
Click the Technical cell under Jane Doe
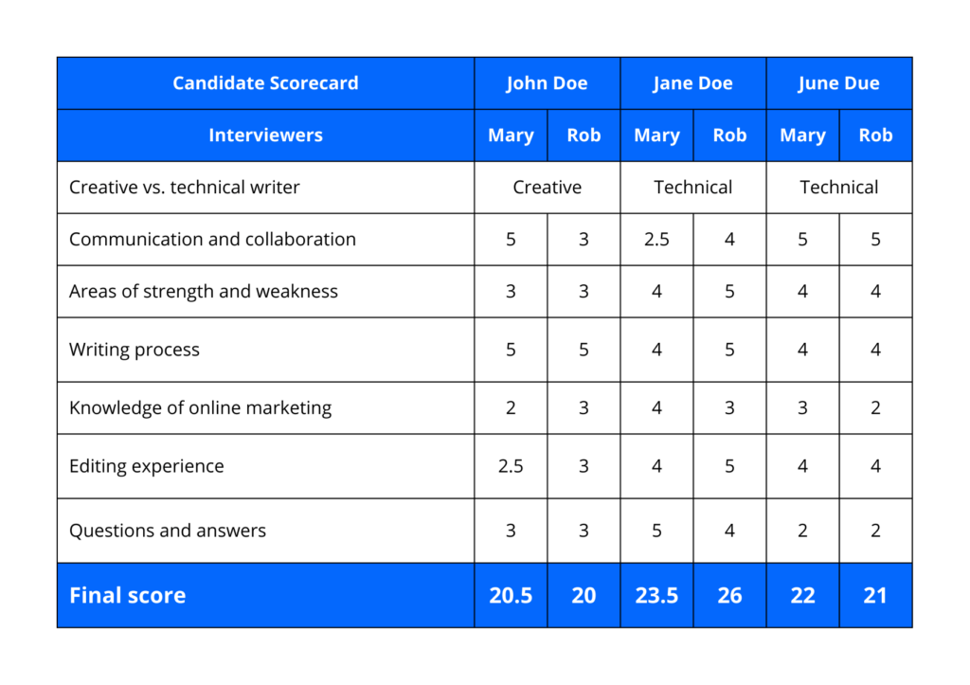692,188
